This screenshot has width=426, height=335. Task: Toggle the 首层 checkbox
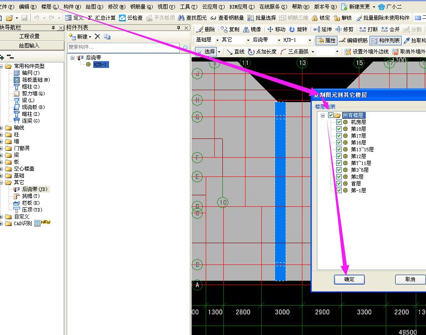coord(339,183)
